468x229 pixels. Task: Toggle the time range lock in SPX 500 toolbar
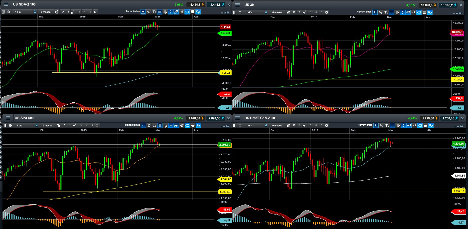click(37, 125)
